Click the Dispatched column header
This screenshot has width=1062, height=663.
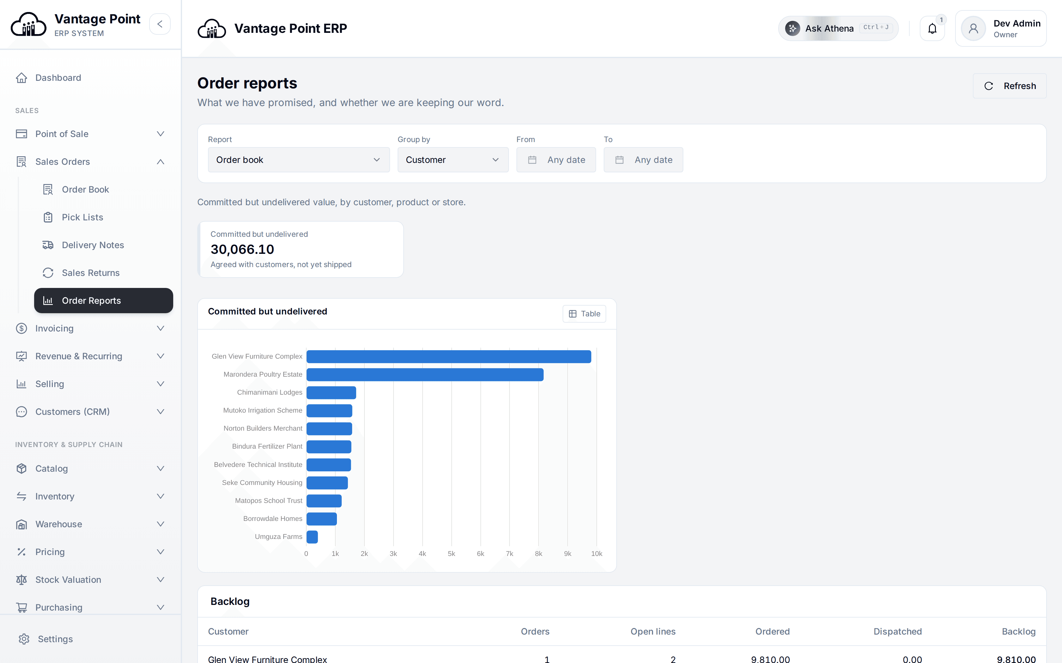(897, 631)
